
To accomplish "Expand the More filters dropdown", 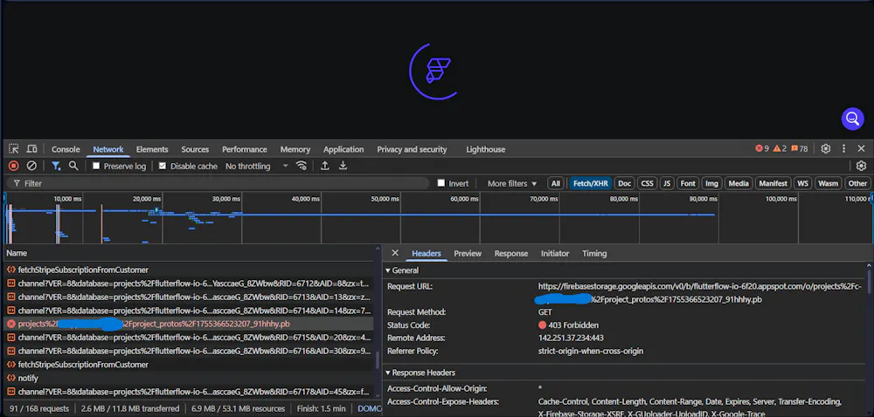I will 512,183.
